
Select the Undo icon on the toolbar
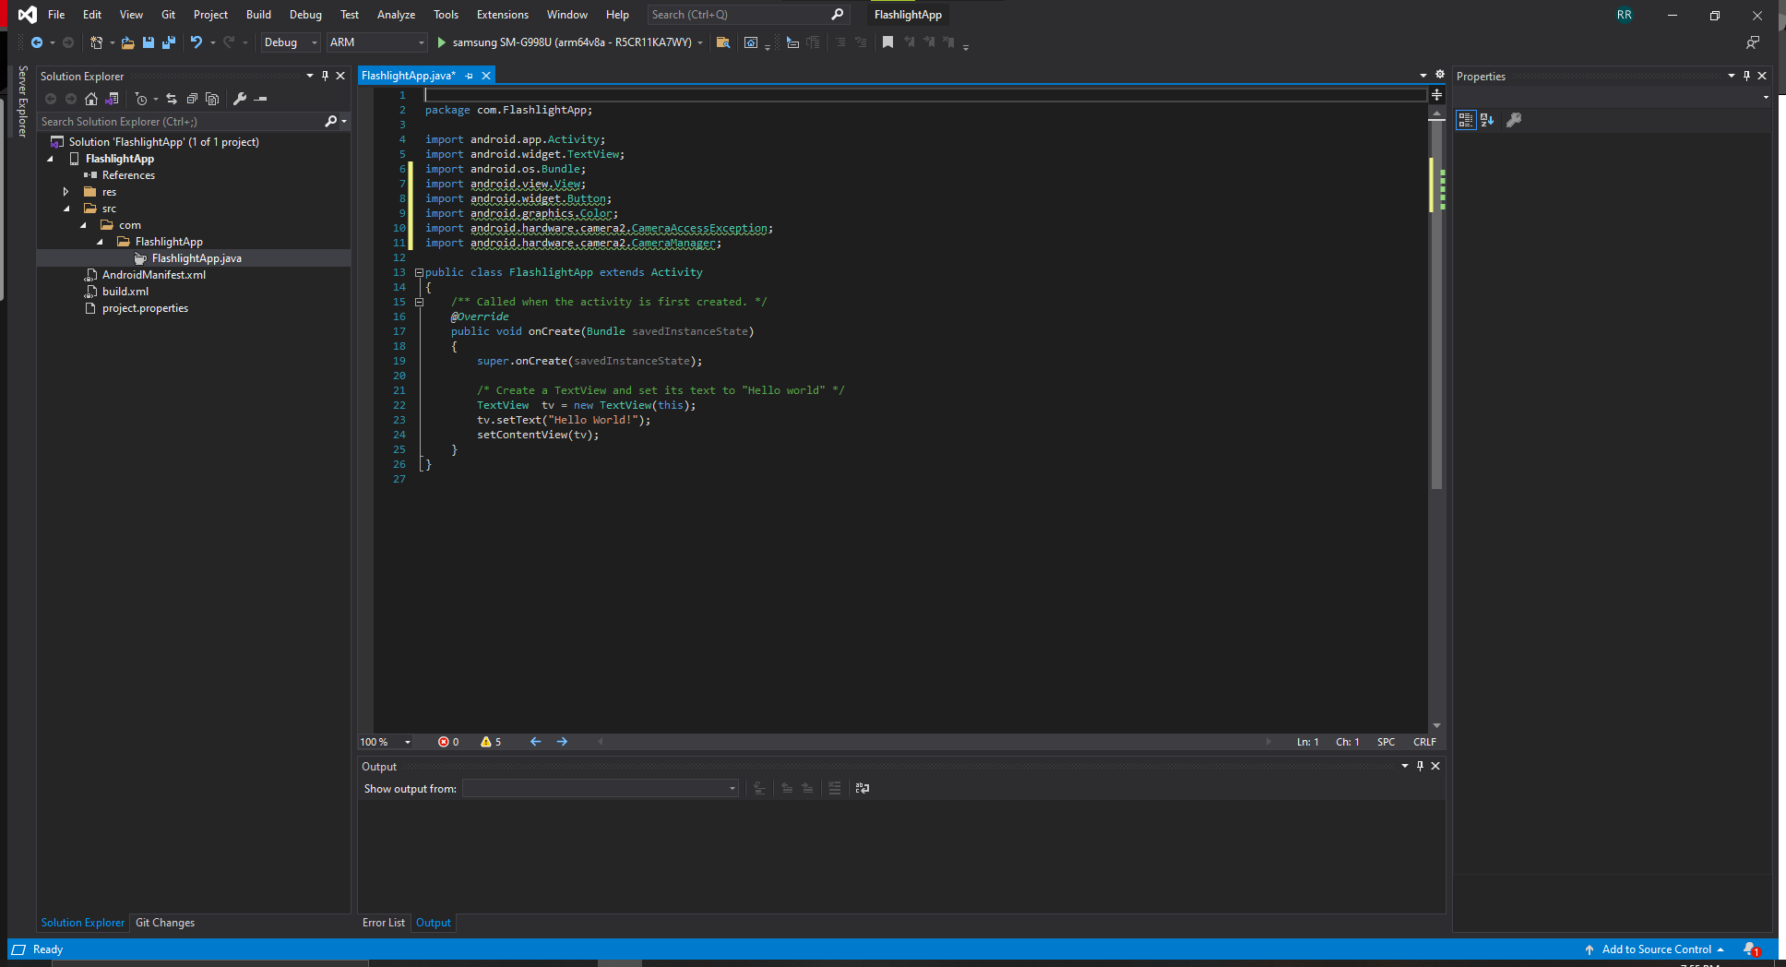click(x=196, y=42)
